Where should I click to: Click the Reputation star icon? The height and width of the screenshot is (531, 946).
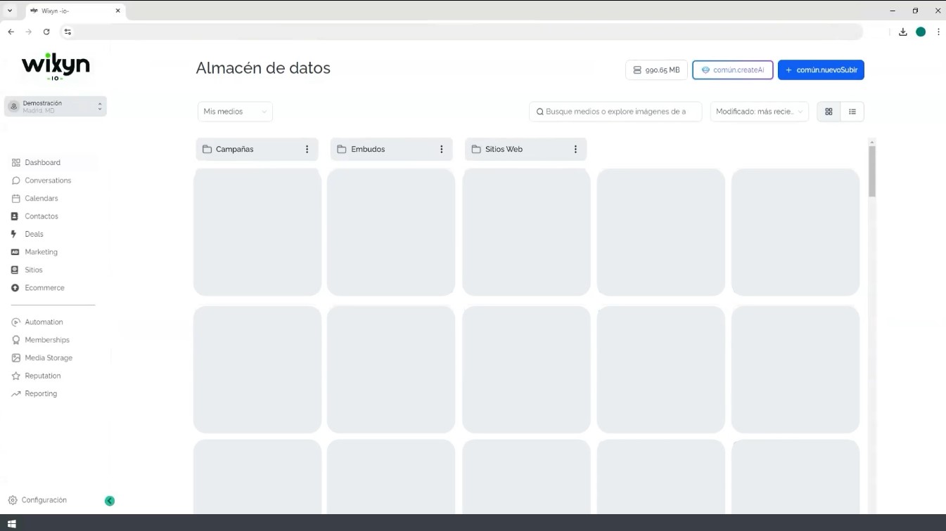(x=15, y=376)
